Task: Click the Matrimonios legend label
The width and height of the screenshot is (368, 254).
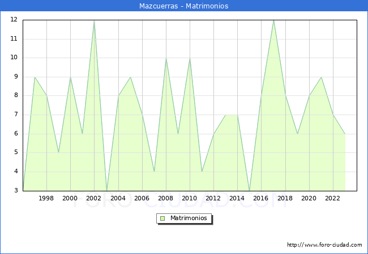Action: pyautogui.click(x=189, y=218)
